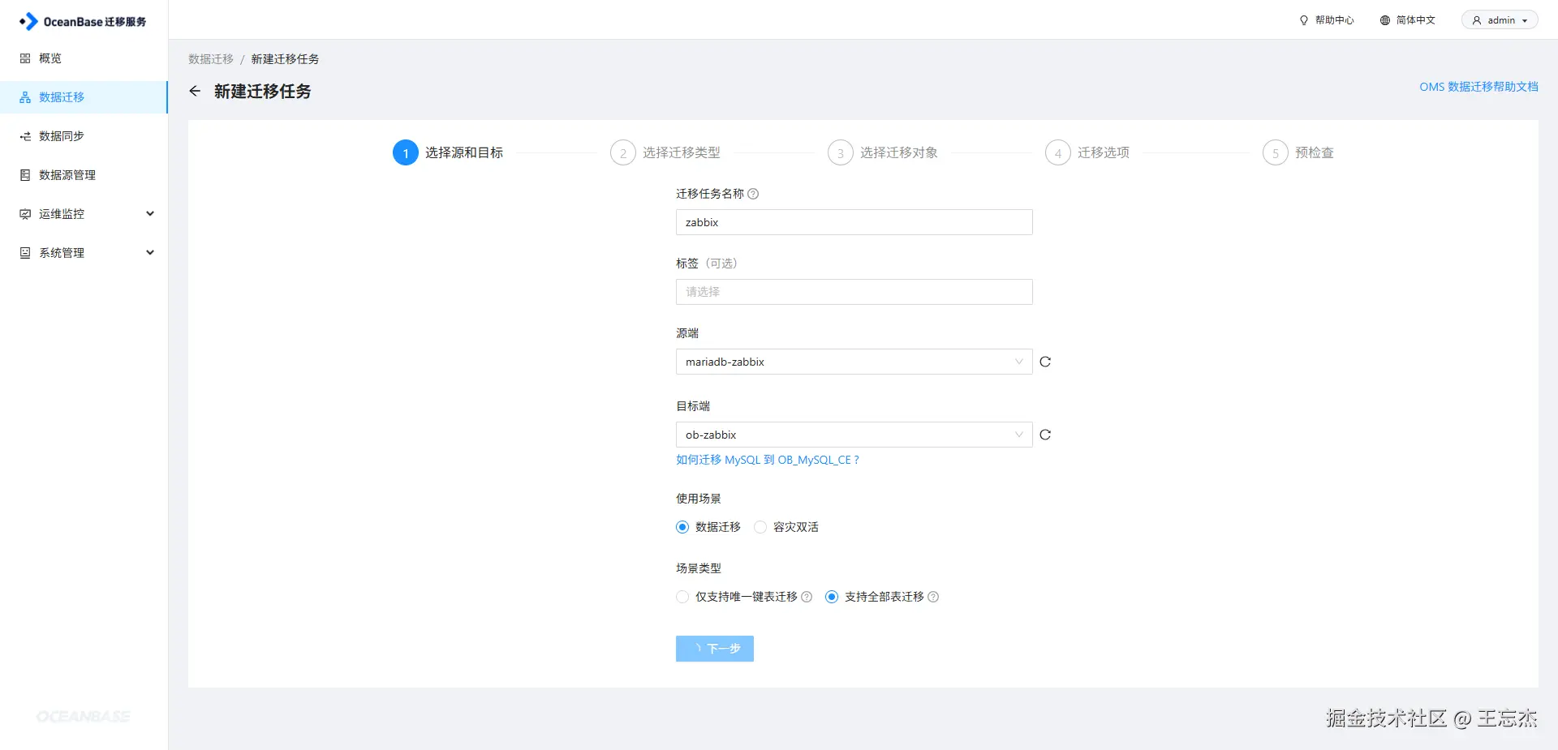Screen dimensions: 1558x750
Task: Click step 3 circle number
Action: pos(841,152)
